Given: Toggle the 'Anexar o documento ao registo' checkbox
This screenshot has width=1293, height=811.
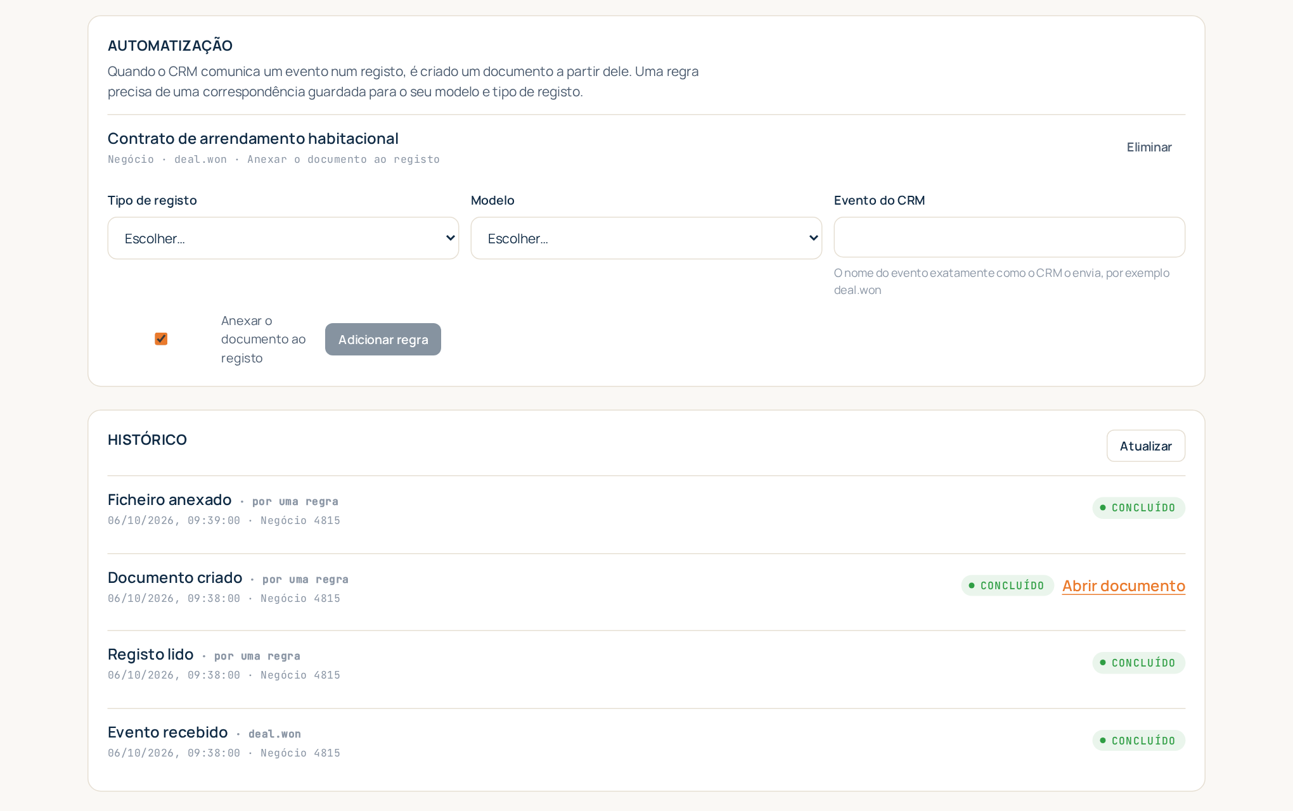Looking at the screenshot, I should pyautogui.click(x=161, y=339).
